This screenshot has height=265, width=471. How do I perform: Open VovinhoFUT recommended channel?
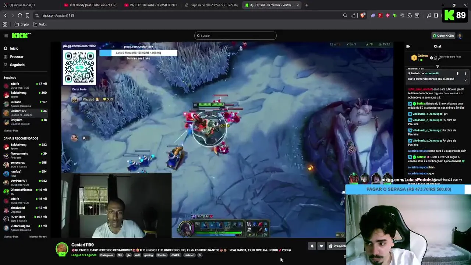click(x=25, y=182)
